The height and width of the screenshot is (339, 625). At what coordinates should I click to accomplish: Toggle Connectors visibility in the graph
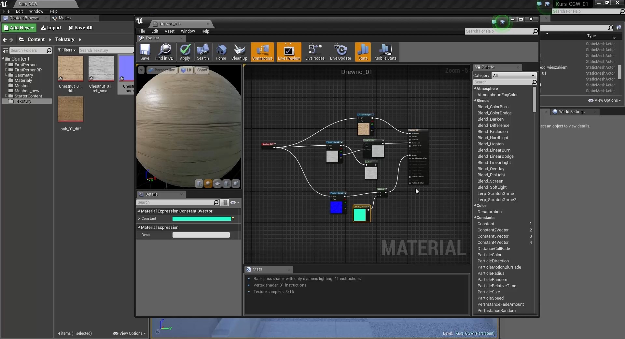coord(262,52)
